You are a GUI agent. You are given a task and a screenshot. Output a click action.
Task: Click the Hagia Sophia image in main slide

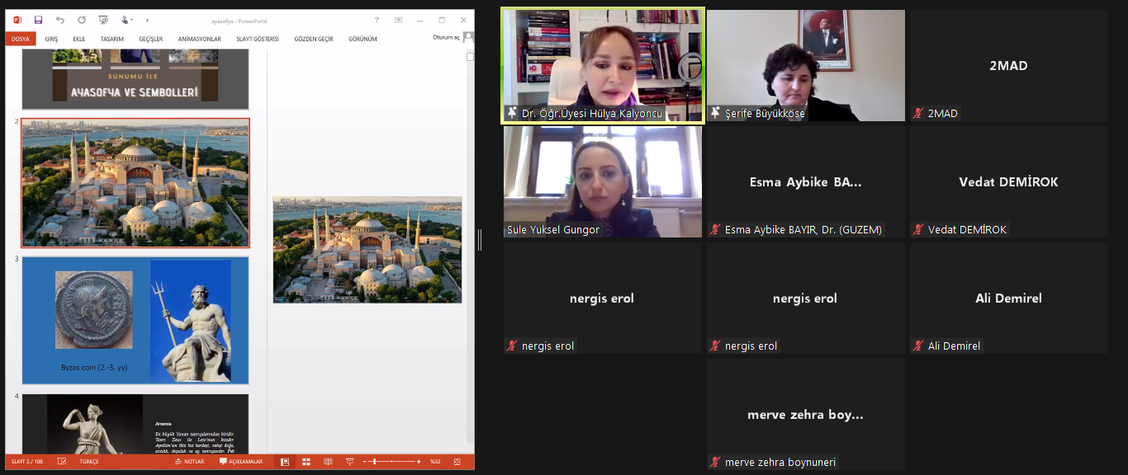click(367, 250)
